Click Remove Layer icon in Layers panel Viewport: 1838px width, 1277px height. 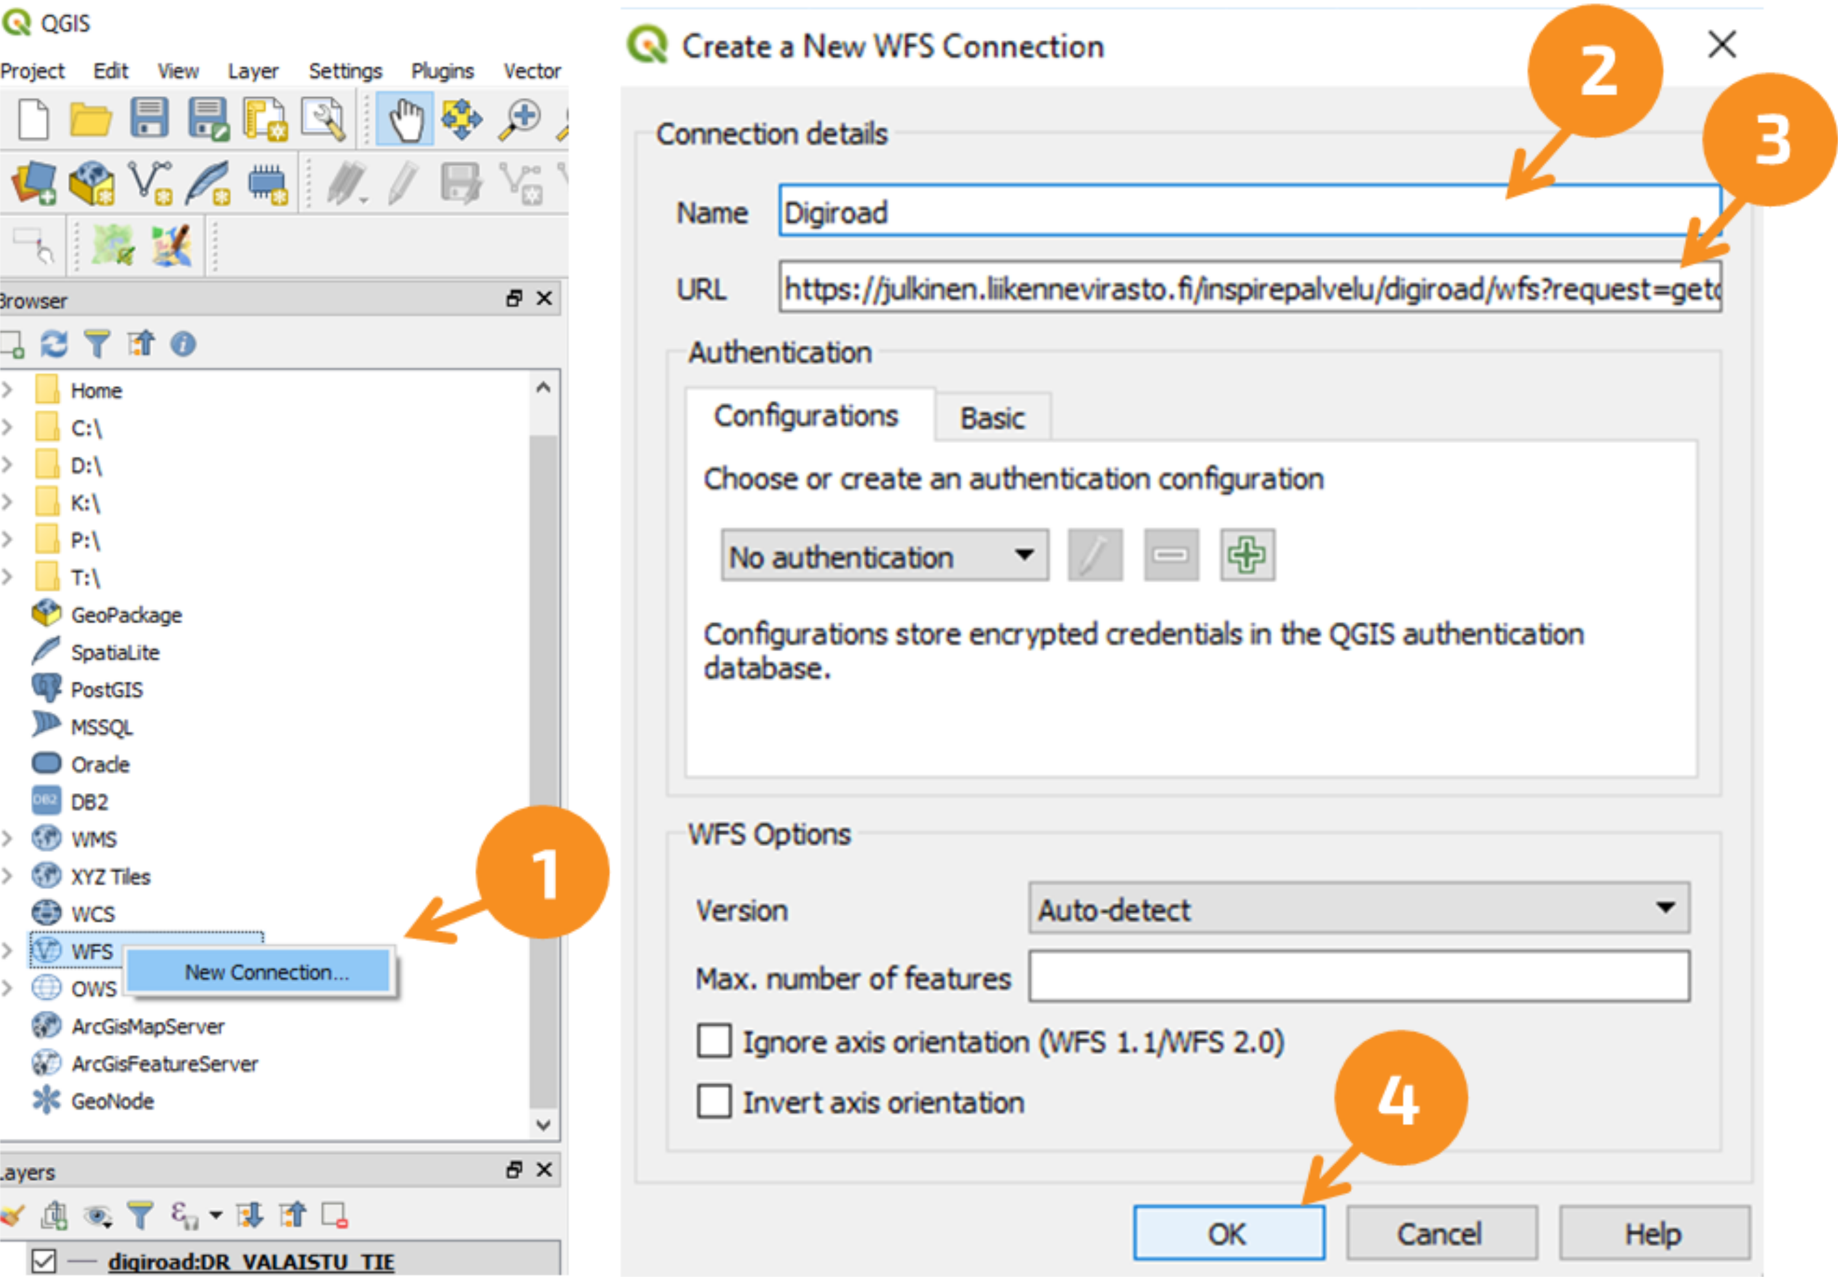tap(334, 1215)
